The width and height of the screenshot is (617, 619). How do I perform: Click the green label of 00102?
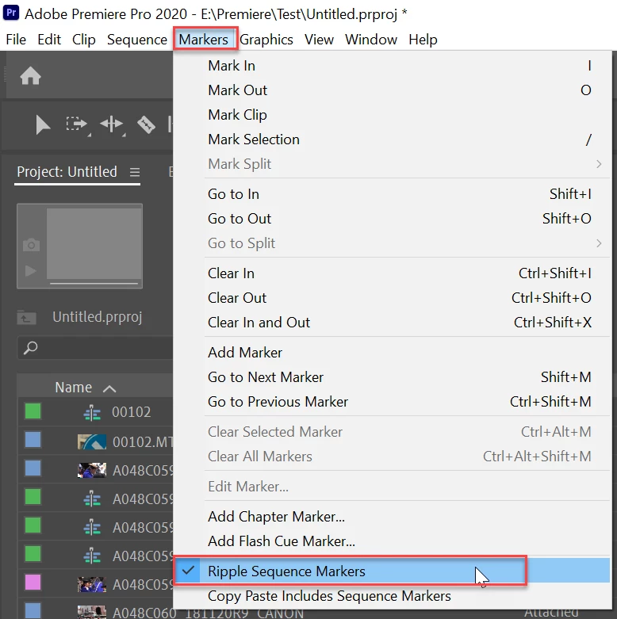tap(33, 411)
